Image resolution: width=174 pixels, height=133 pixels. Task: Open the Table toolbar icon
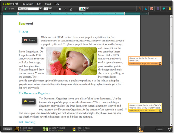pos(158,9)
